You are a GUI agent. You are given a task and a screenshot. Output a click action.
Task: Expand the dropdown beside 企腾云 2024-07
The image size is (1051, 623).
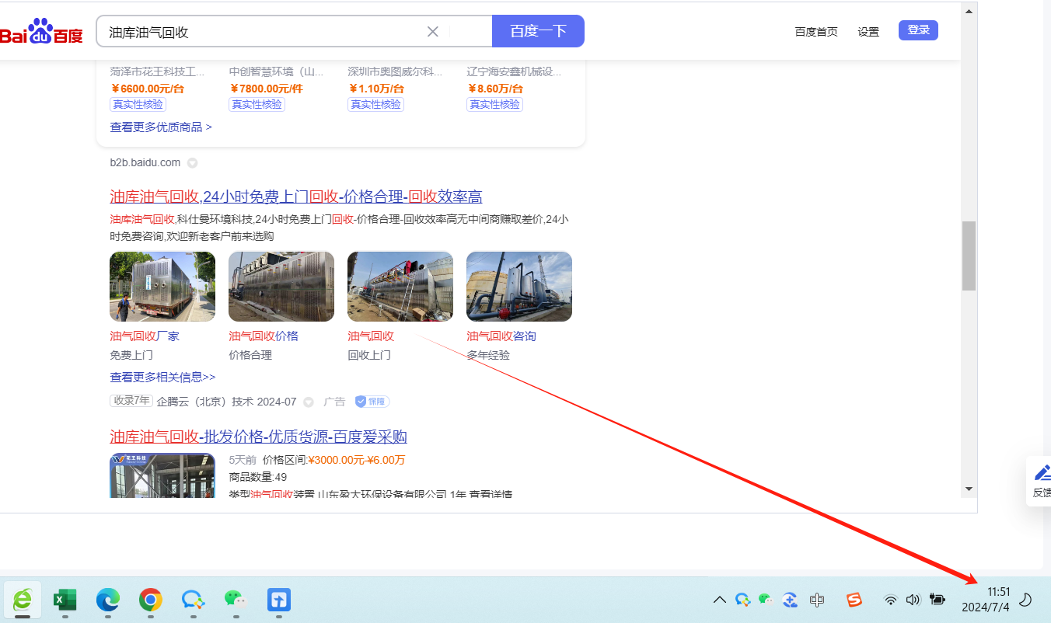click(x=309, y=402)
